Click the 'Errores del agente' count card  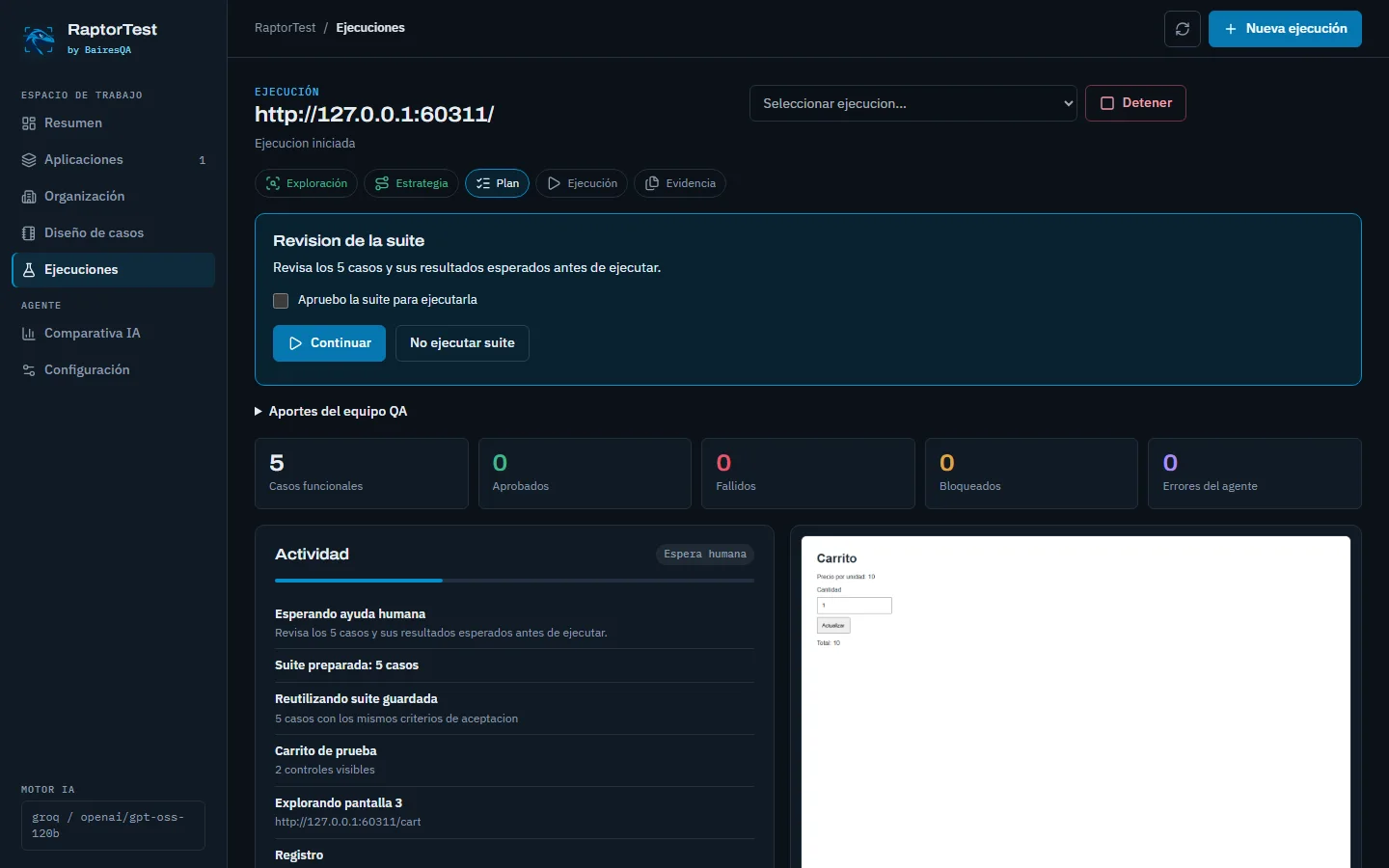click(1255, 474)
